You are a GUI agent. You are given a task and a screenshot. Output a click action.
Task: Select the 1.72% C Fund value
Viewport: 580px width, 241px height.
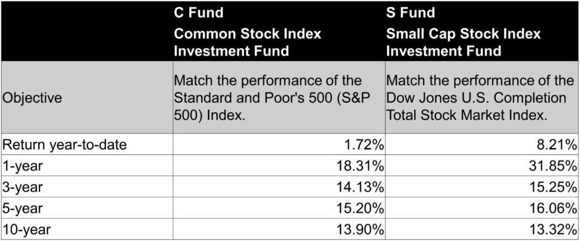(279, 145)
